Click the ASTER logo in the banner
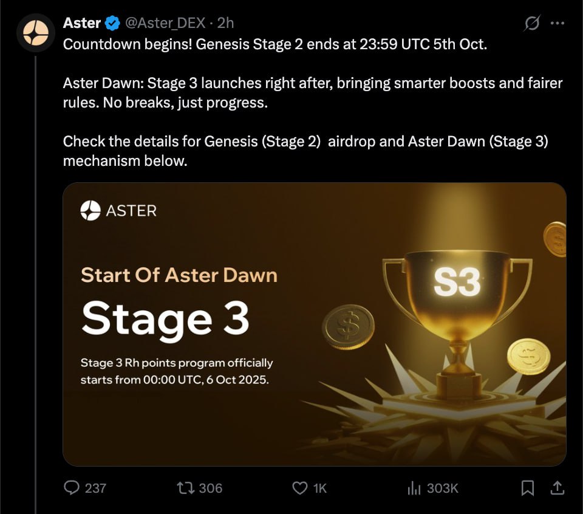 [118, 211]
